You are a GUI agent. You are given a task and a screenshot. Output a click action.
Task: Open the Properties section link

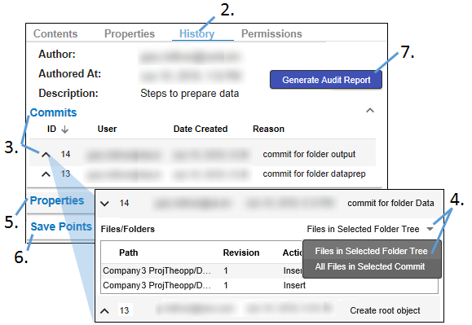pos(57,200)
